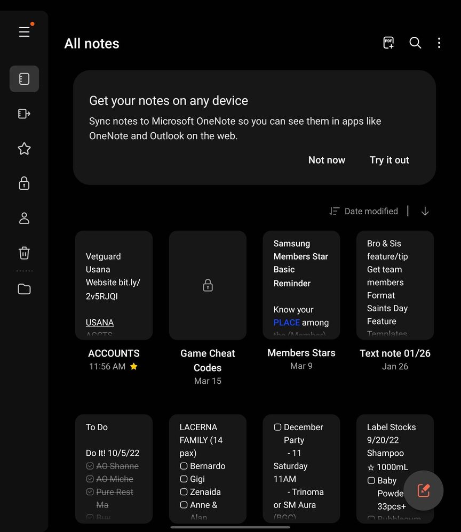Uncheck the AO Miche checkbox
The height and width of the screenshot is (532, 461).
pos(90,479)
